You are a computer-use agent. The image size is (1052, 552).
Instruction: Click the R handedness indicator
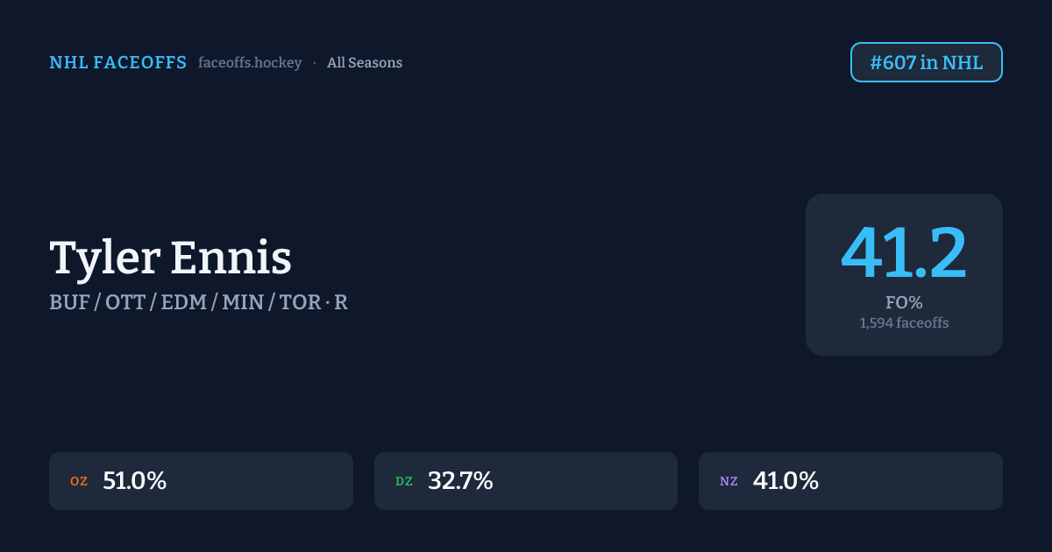341,302
